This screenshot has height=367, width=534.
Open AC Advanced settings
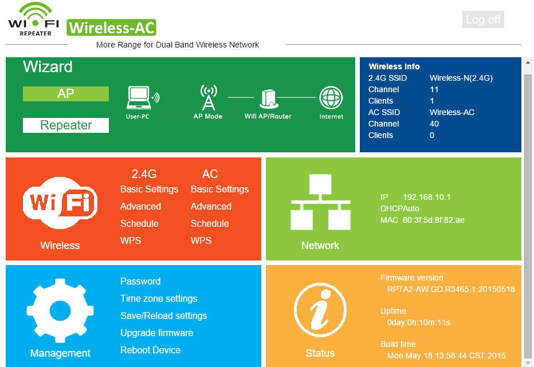coord(211,206)
